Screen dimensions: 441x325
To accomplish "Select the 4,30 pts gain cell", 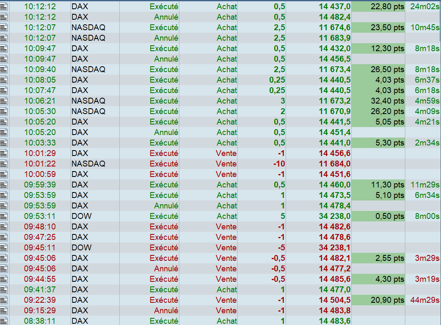I will (378, 279).
